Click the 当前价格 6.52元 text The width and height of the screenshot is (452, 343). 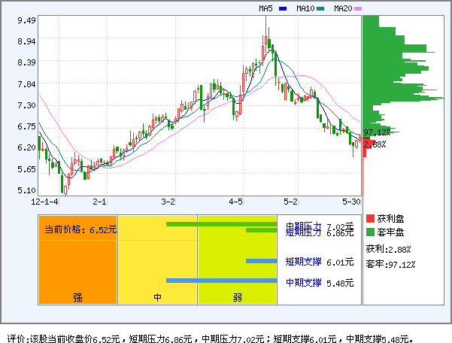click(80, 230)
